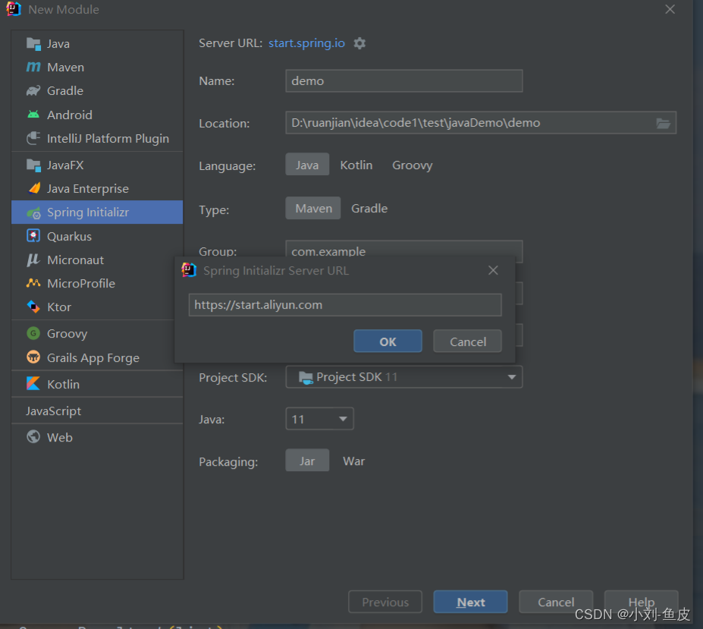Screen dimensions: 703x629
Task: Choose Gradle as project type
Action: point(369,209)
